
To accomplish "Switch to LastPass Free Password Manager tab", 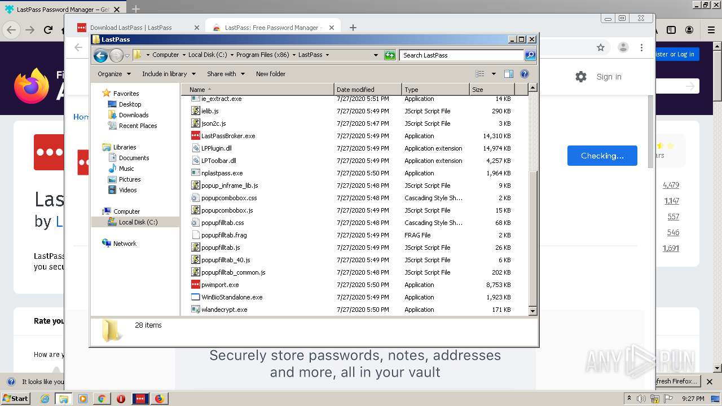I will 274,28.
